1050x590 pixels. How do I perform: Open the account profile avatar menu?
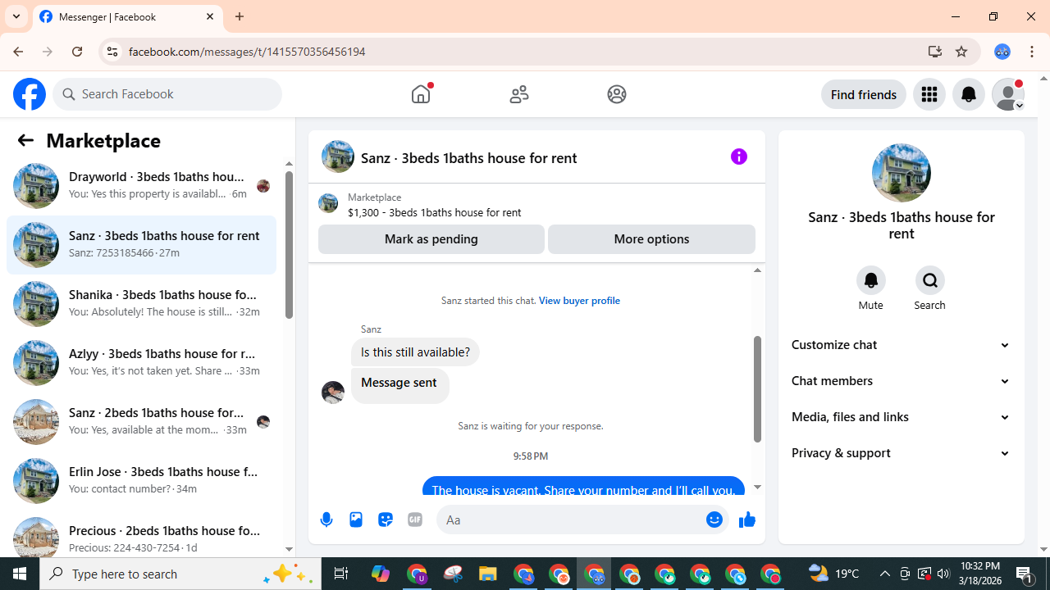pyautogui.click(x=1008, y=94)
